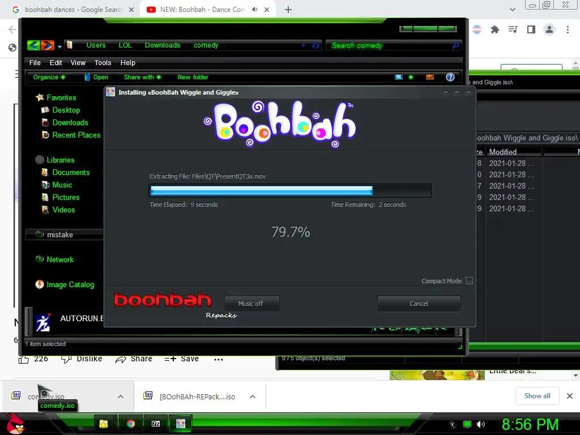580x435 pixels.
Task: Click the blue help question icon
Action: tap(450, 77)
